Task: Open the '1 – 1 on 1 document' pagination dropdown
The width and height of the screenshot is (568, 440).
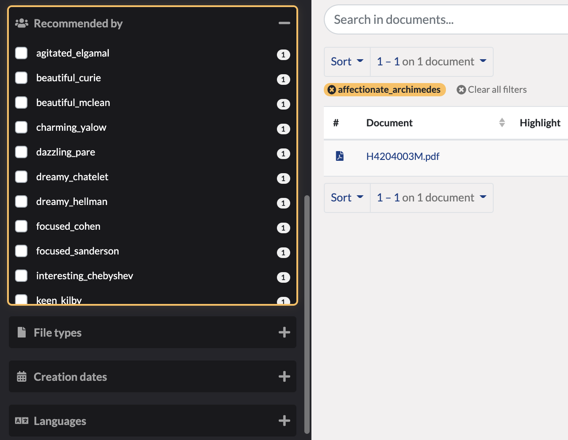Action: (x=431, y=61)
